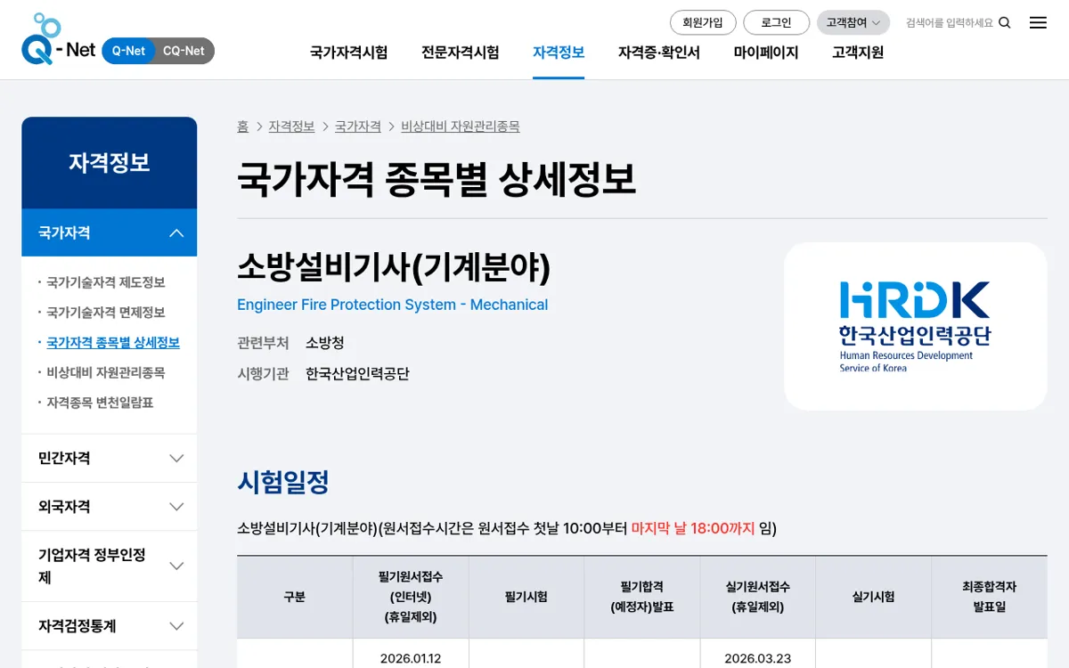Expand the 기업자격 정부인정제 section
Viewport: 1069px width, 668px height.
coord(109,566)
